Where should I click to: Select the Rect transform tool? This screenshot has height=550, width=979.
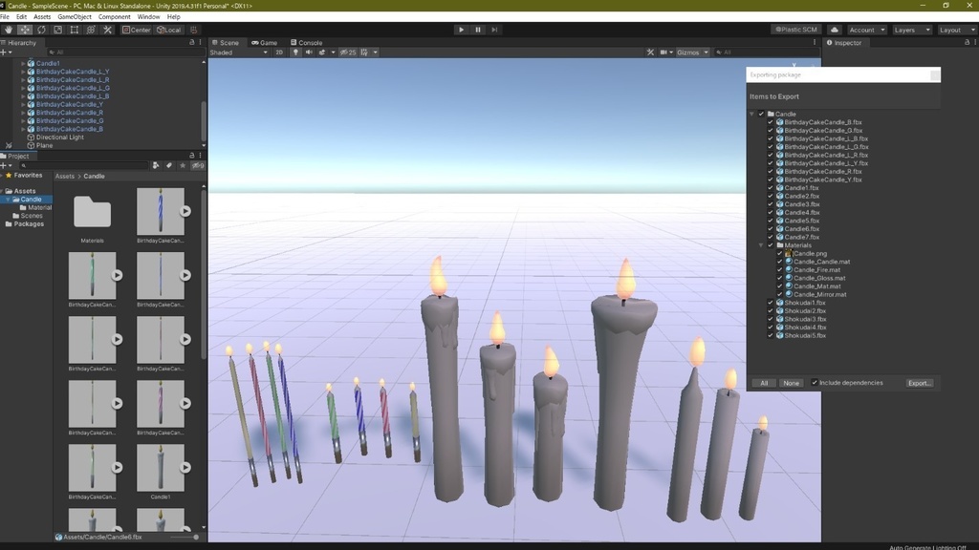tap(75, 30)
